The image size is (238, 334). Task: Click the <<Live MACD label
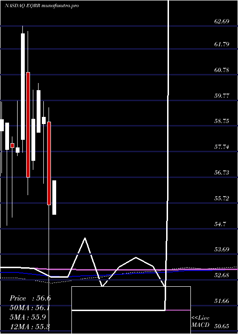[200, 322]
